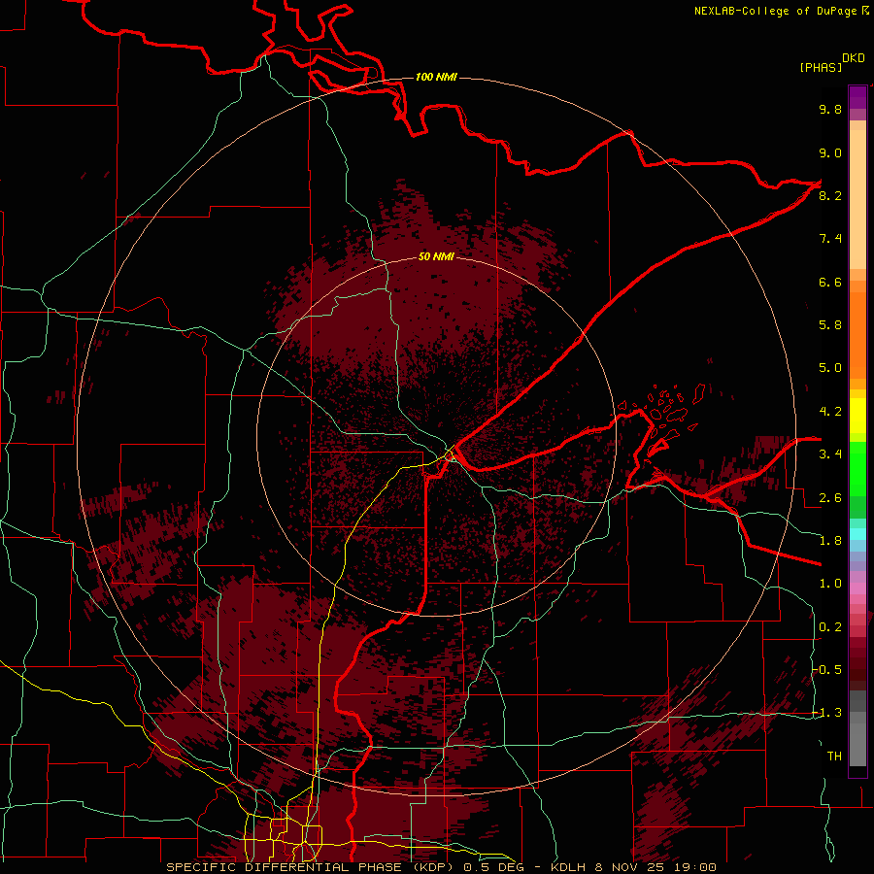Click the 5.8 scale label
The width and height of the screenshot is (874, 874).
point(830,325)
